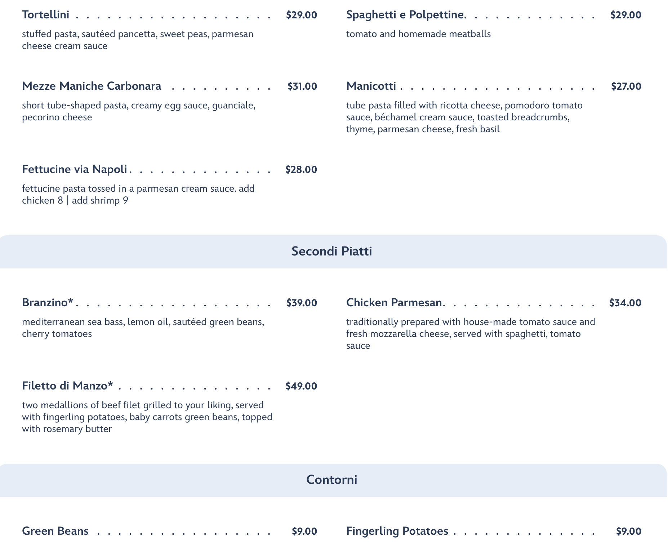The image size is (668, 552).
Task: Click the $49.00 Filetto di Manzo price
Action: pos(301,386)
